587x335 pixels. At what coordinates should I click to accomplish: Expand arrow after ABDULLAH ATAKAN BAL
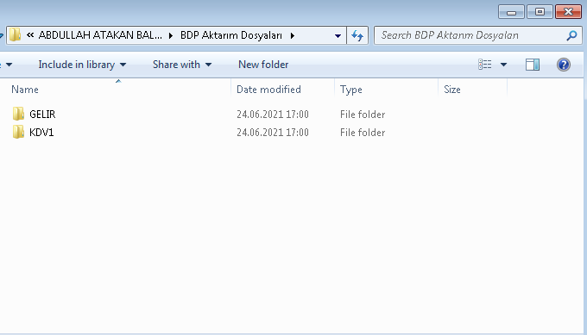point(171,35)
